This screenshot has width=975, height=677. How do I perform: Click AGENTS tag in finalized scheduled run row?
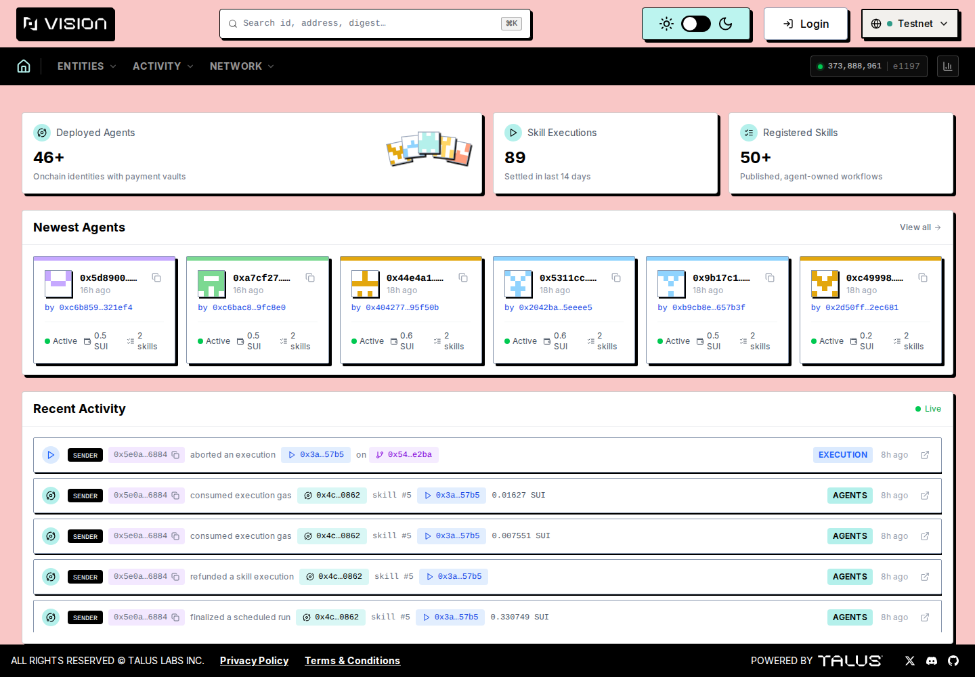coord(850,617)
